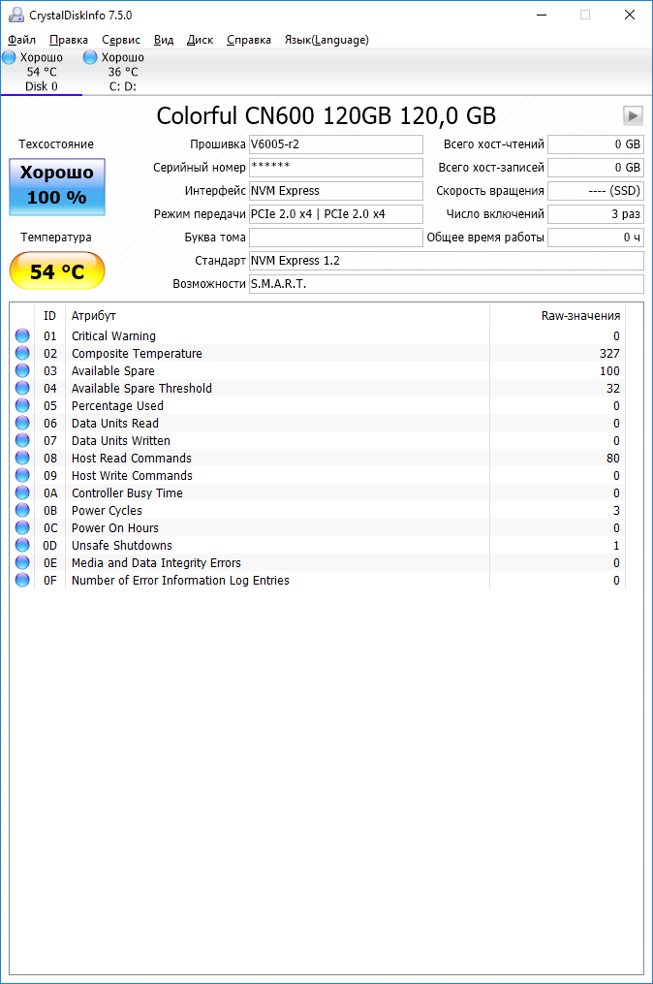653x984 pixels.
Task: Click the ID column header
Action: click(49, 316)
